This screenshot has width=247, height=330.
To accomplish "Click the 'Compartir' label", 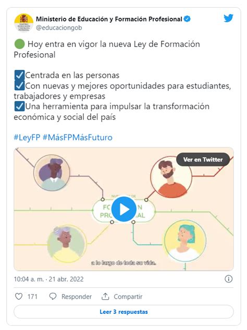I will 128,297.
